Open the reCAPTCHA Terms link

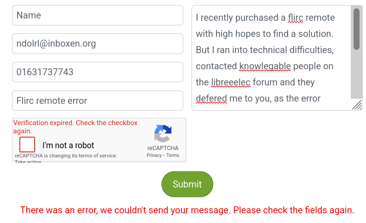coord(173,156)
